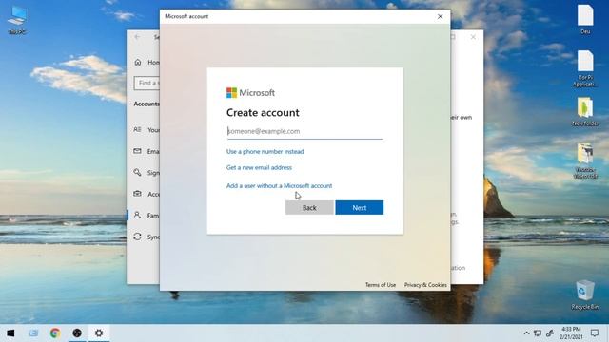Select the desktop archive folder above Recycle Bin

click(585, 161)
